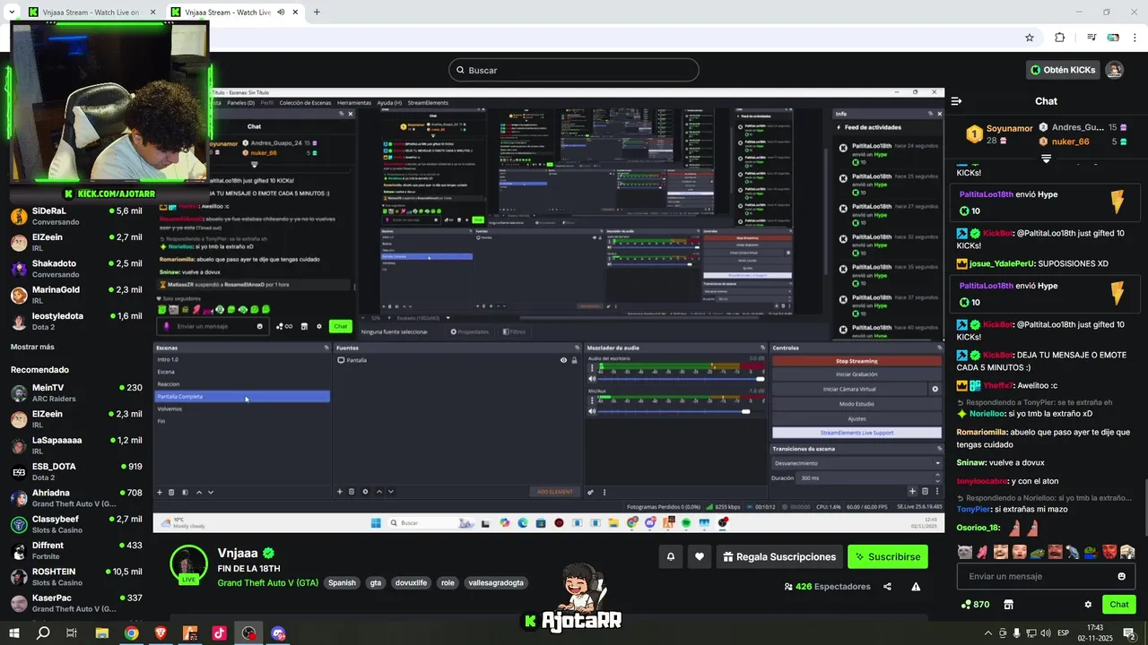Follow Vnjaaa with the heart icon
The width and height of the screenshot is (1148, 645).
pos(700,556)
